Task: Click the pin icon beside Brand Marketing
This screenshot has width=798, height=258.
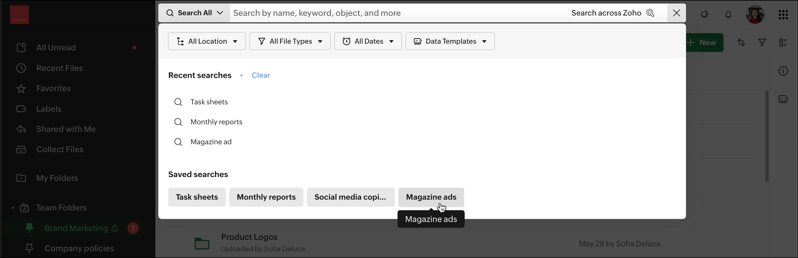Action: (x=29, y=228)
